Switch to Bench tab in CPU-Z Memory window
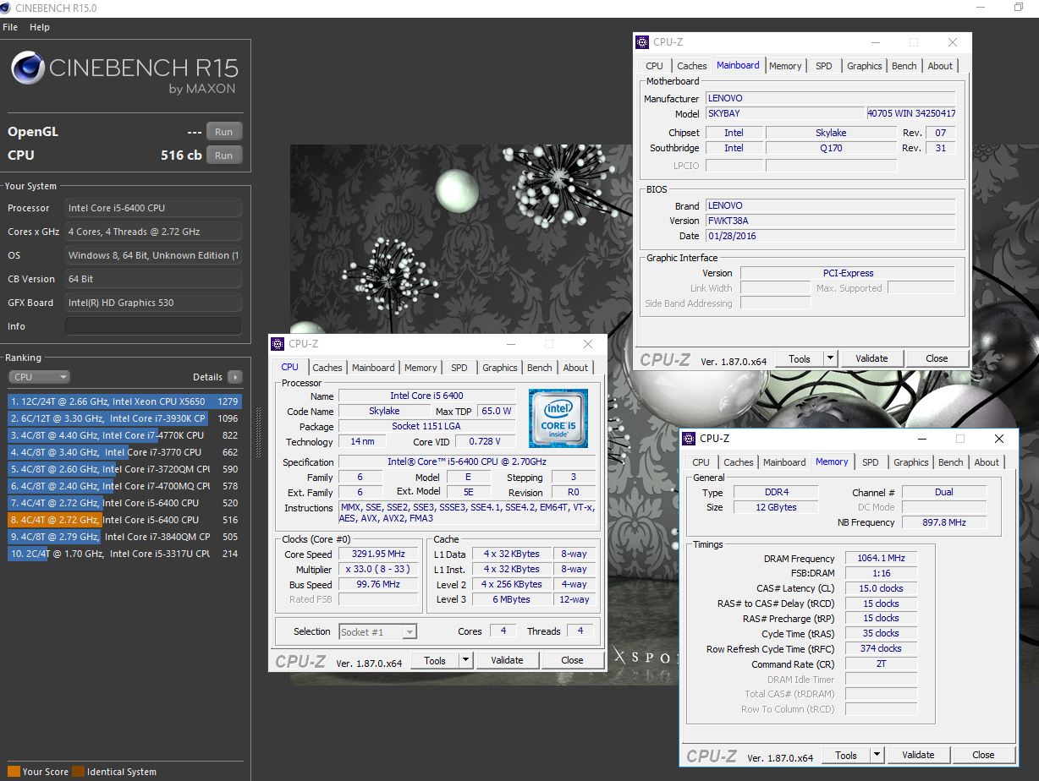The image size is (1039, 781). coord(951,462)
